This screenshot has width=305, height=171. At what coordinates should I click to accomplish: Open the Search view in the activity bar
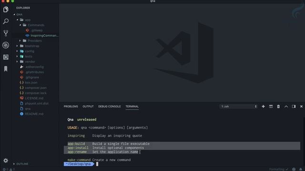click(6, 21)
